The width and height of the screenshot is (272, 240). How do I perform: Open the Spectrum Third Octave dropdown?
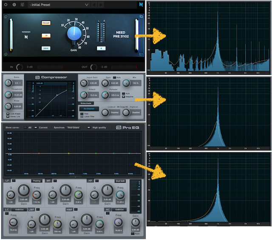click(x=73, y=128)
